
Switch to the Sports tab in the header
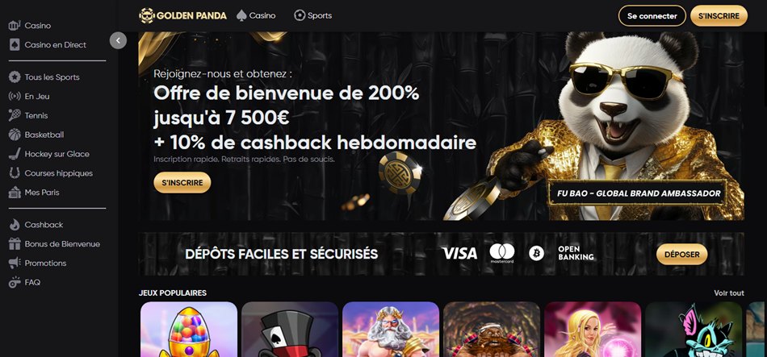coord(313,15)
